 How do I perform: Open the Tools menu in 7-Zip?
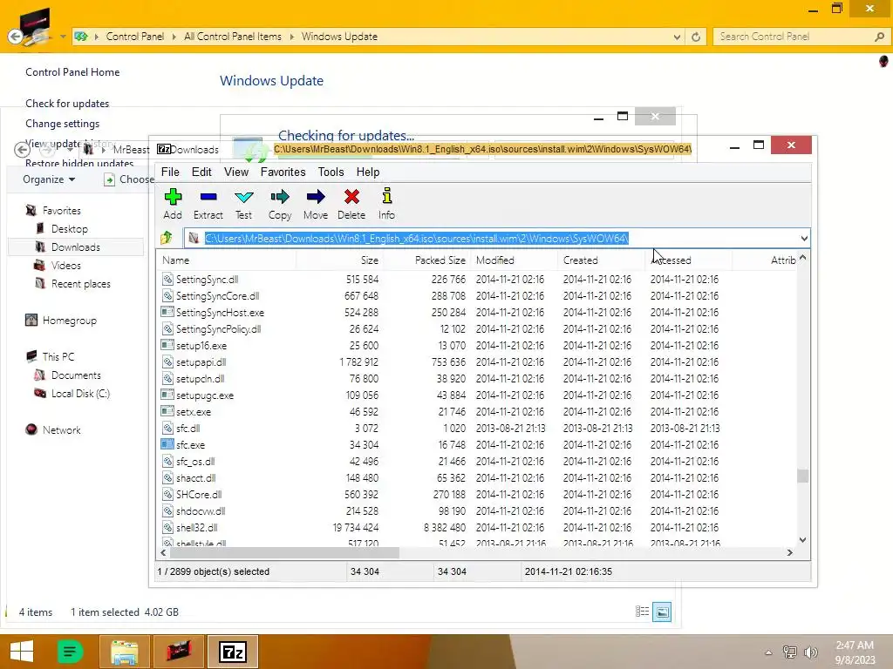(331, 172)
